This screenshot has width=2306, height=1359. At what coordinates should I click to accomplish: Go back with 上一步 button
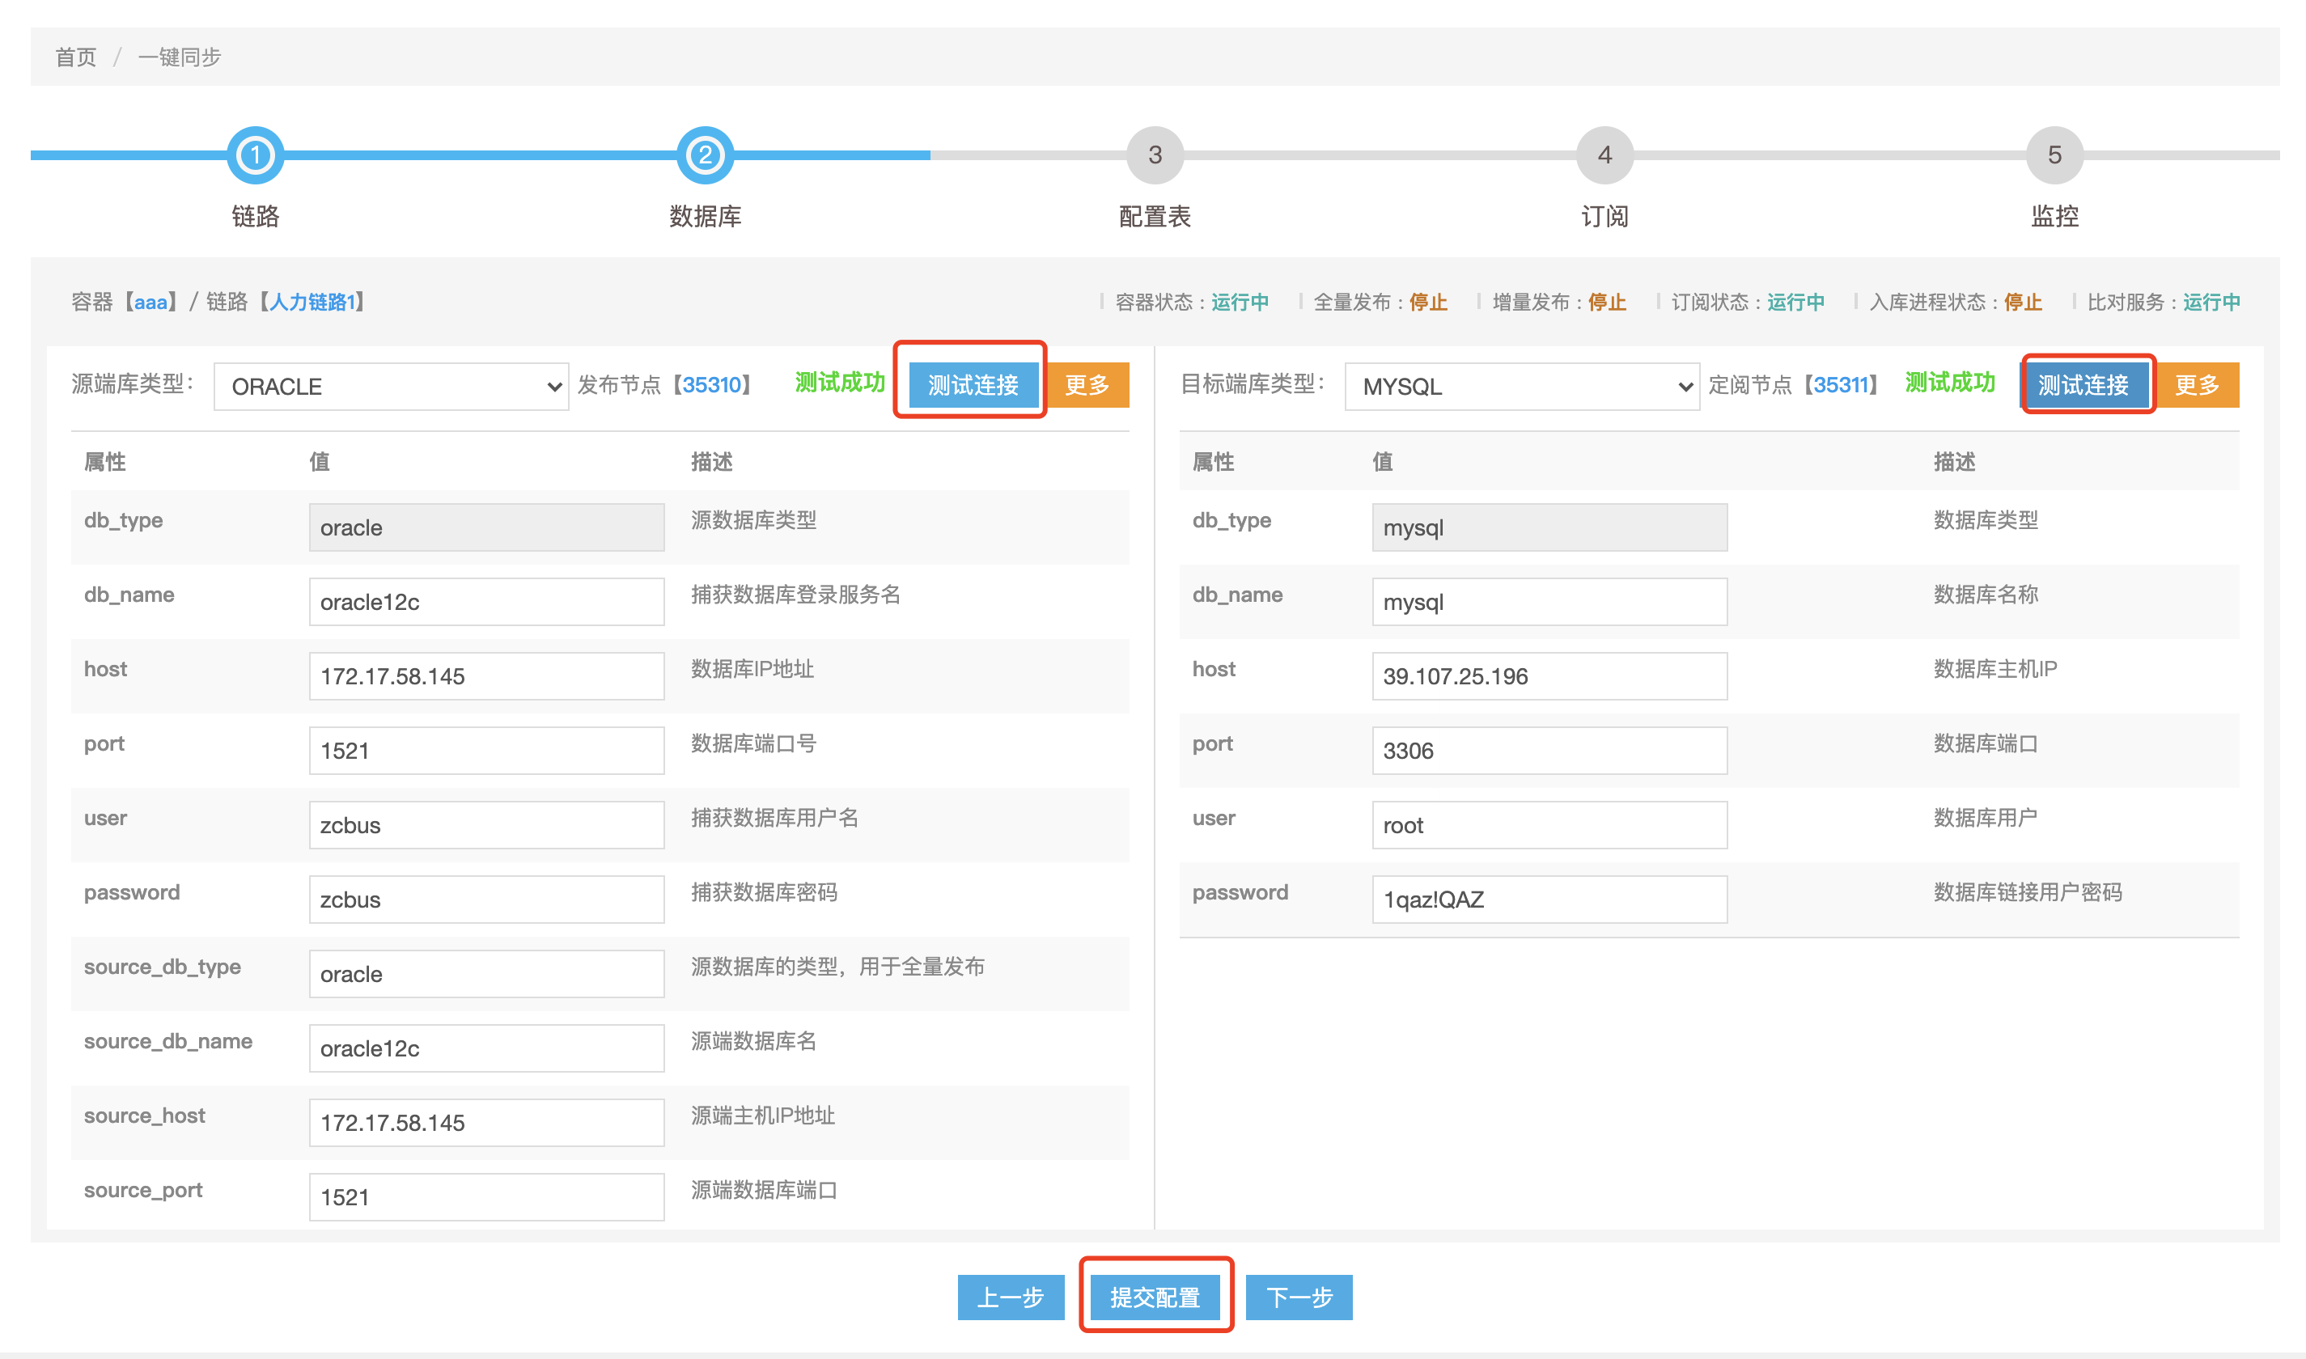[x=1010, y=1297]
